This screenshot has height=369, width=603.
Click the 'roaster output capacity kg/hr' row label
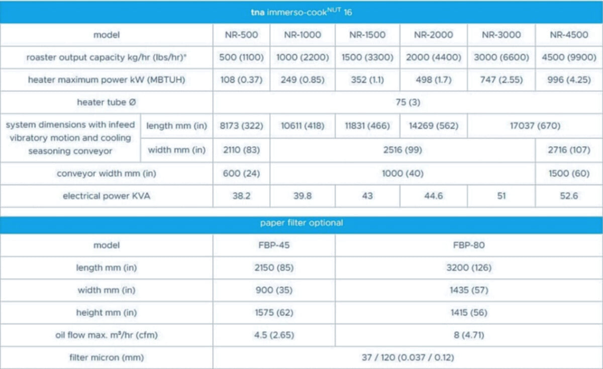coord(106,57)
